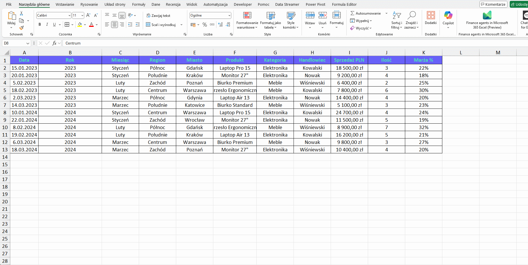Click the Format Painter brush icon
528x265 pixels.
(21, 28)
